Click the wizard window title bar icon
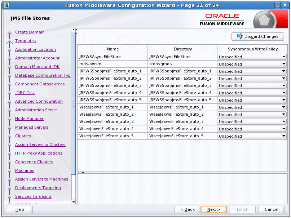This screenshot has width=291, height=218. [6, 5]
